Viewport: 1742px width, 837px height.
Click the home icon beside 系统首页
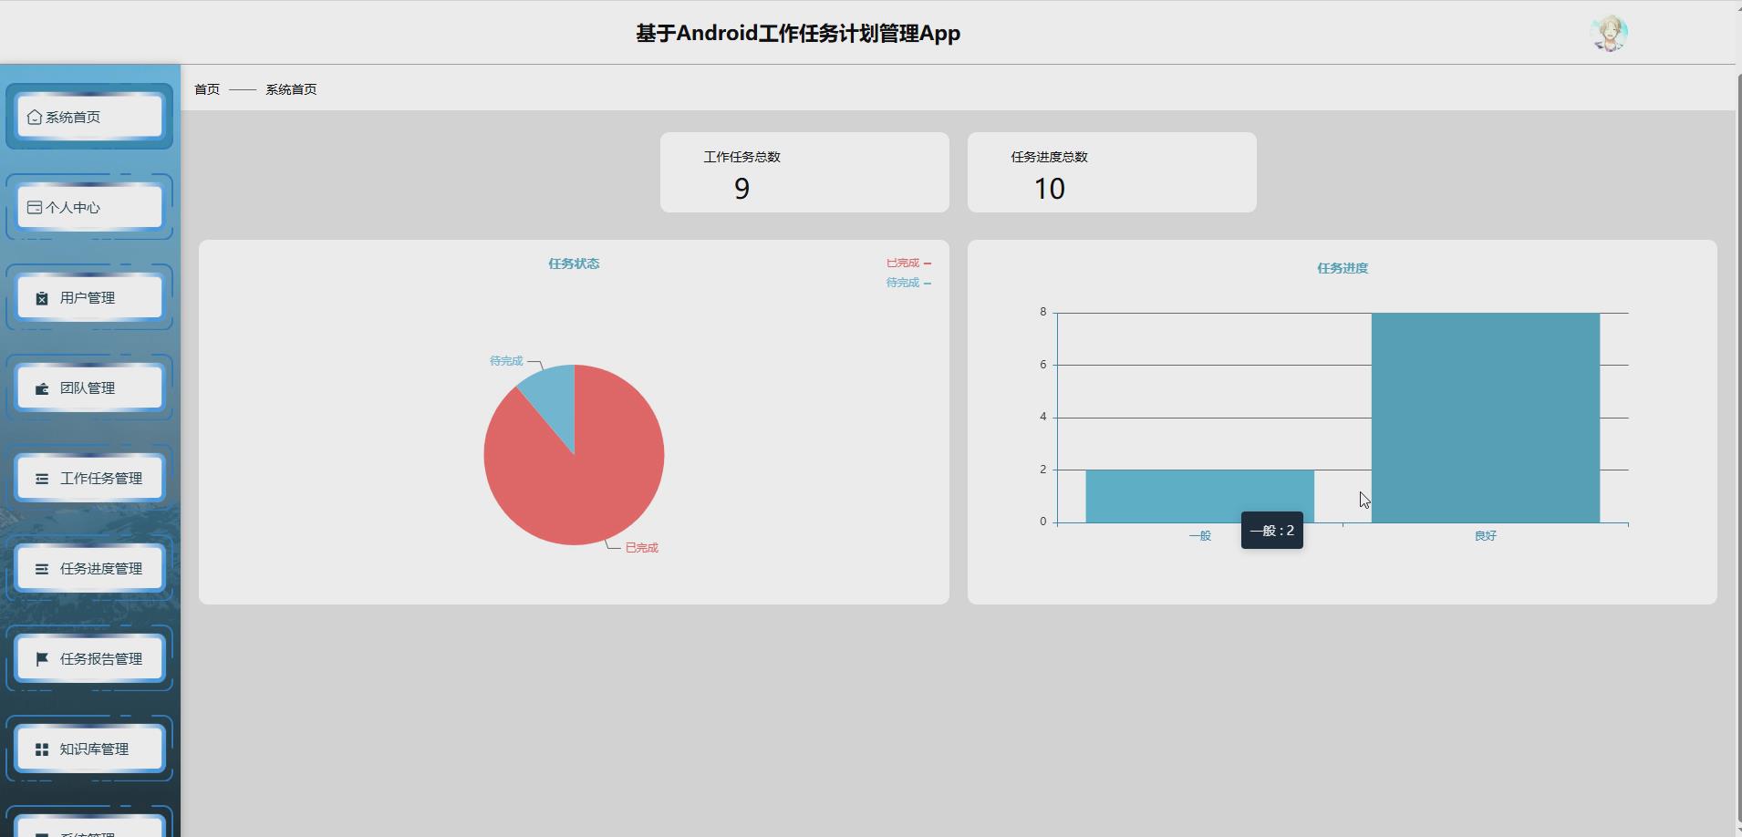click(35, 117)
